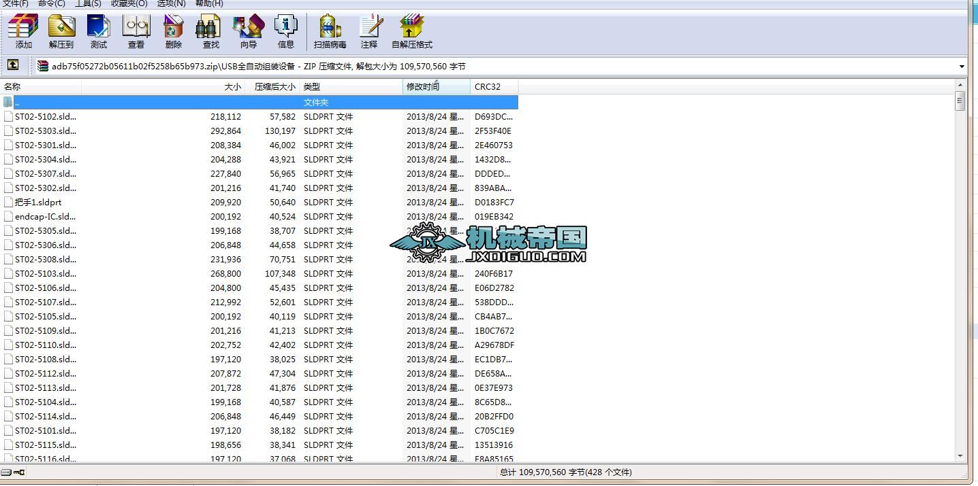Viewport: 978px width, 486px height.
Task: Select file ST02-5101.sld...
Action: tap(46, 430)
